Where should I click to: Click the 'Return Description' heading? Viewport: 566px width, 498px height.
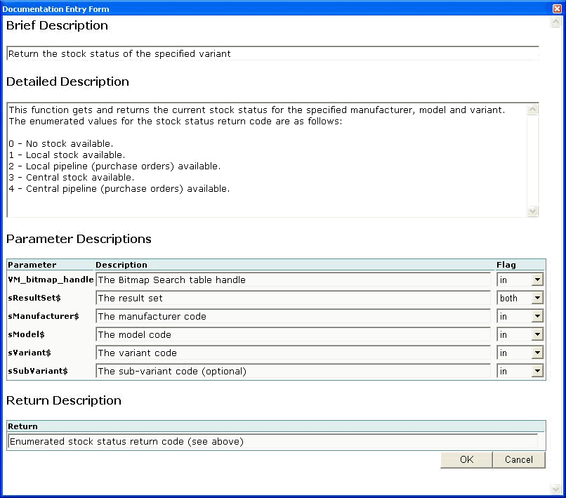point(64,400)
